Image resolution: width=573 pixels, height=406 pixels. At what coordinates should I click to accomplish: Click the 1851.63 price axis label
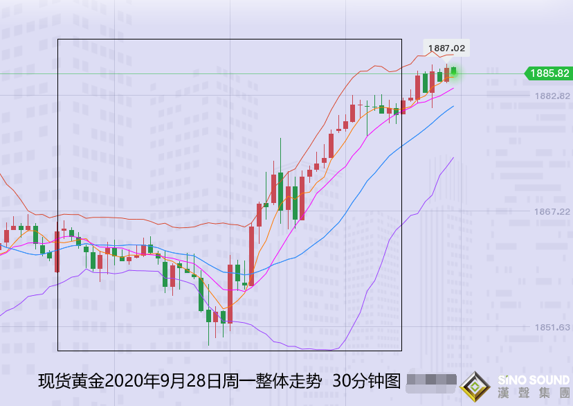pyautogui.click(x=552, y=327)
